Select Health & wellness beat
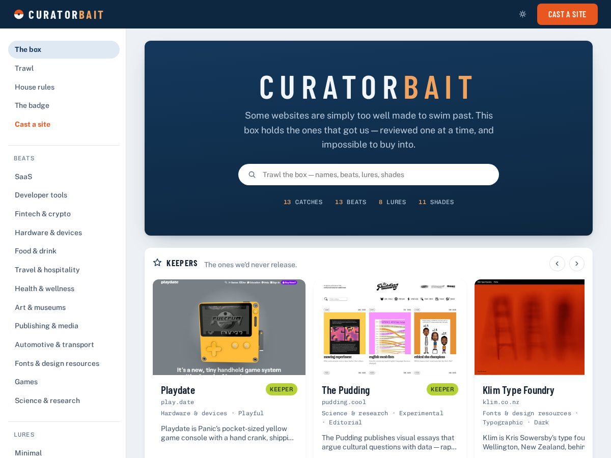Screen dimensions: 611x458 pyautogui.click(x=64, y=289)
